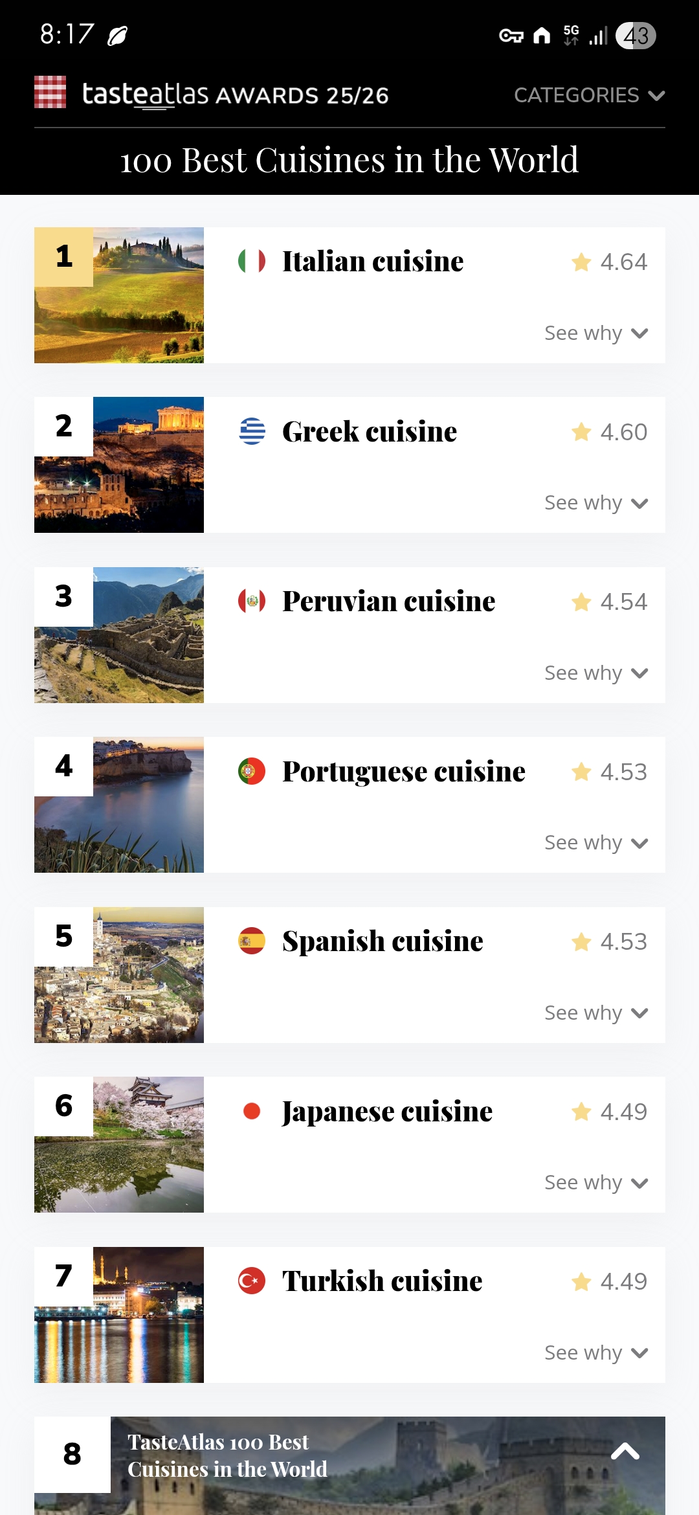Expand See why for Peruvian cuisine
The height and width of the screenshot is (1515, 699).
(595, 673)
